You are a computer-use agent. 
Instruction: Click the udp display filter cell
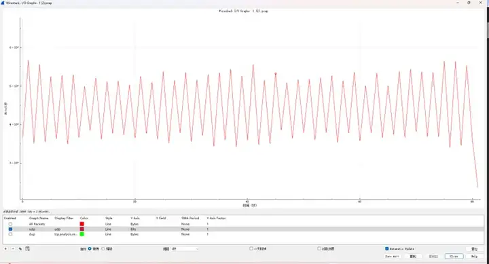[57, 229]
